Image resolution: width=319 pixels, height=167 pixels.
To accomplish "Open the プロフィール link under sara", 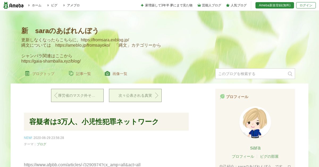I will 243,156.
